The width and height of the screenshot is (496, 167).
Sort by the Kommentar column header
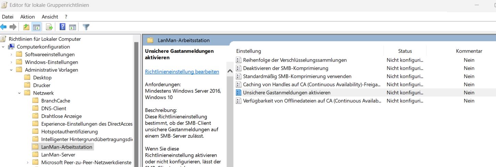tap(469, 51)
